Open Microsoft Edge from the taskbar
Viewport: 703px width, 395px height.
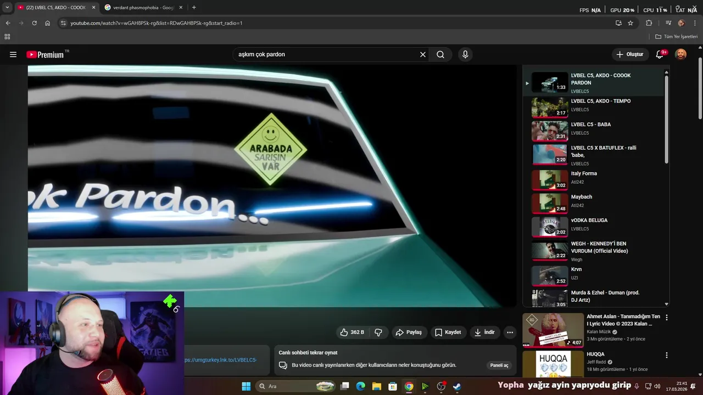[x=361, y=386]
